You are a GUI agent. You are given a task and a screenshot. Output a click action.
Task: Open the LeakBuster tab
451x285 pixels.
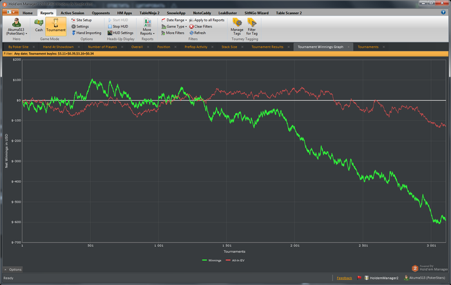click(x=227, y=13)
